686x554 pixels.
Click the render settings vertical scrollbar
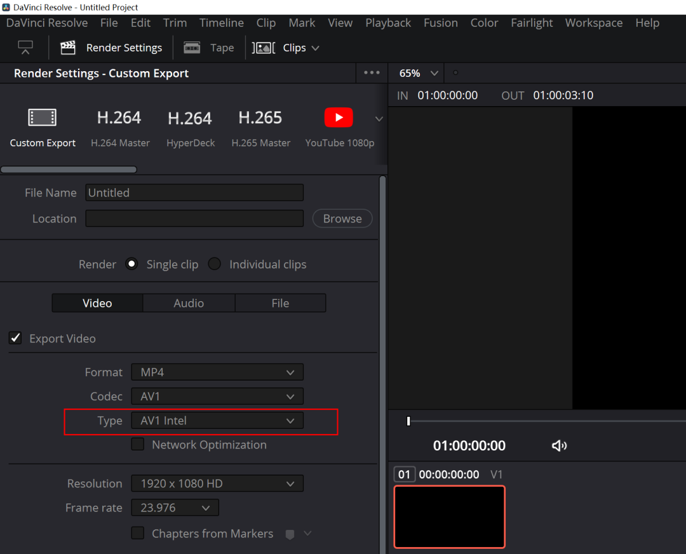(383, 365)
